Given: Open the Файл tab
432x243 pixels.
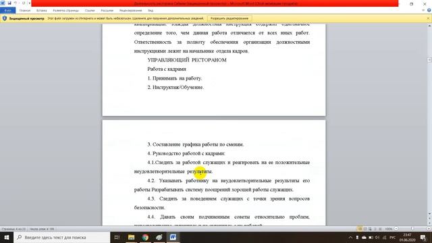Looking at the screenshot, I should (7, 11).
